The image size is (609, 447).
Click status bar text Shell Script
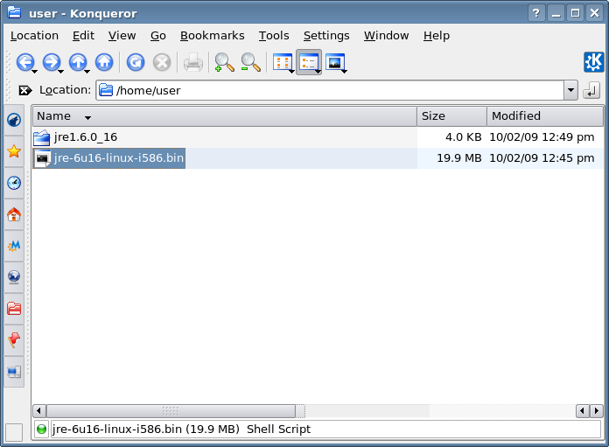coord(278,430)
